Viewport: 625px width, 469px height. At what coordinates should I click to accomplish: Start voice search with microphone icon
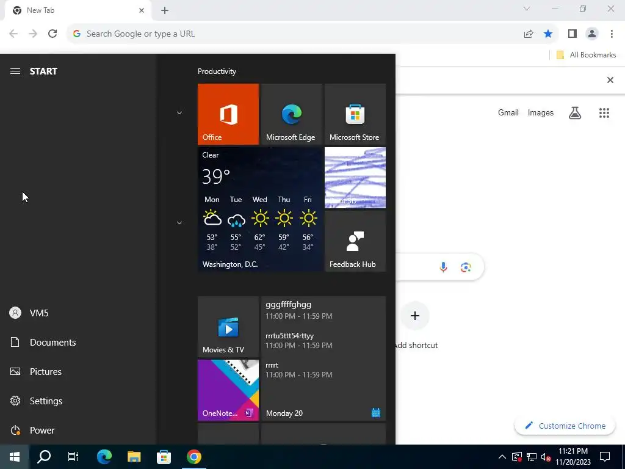click(x=443, y=267)
